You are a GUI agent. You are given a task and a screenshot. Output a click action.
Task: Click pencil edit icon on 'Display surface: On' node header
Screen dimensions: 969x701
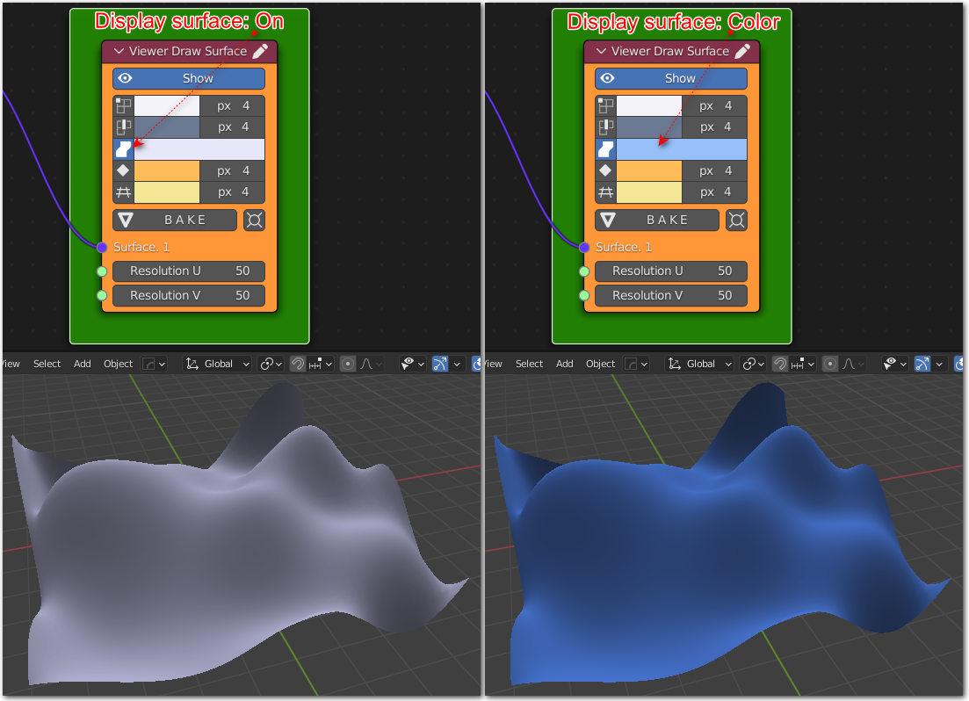coord(261,51)
